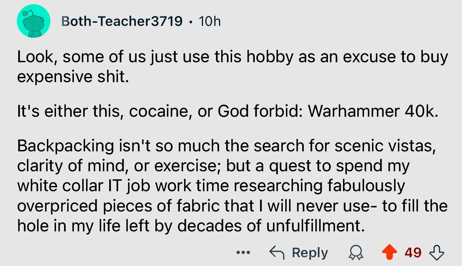The image size is (462, 266).
Task: Click the reply arrow icon
Action: (277, 252)
